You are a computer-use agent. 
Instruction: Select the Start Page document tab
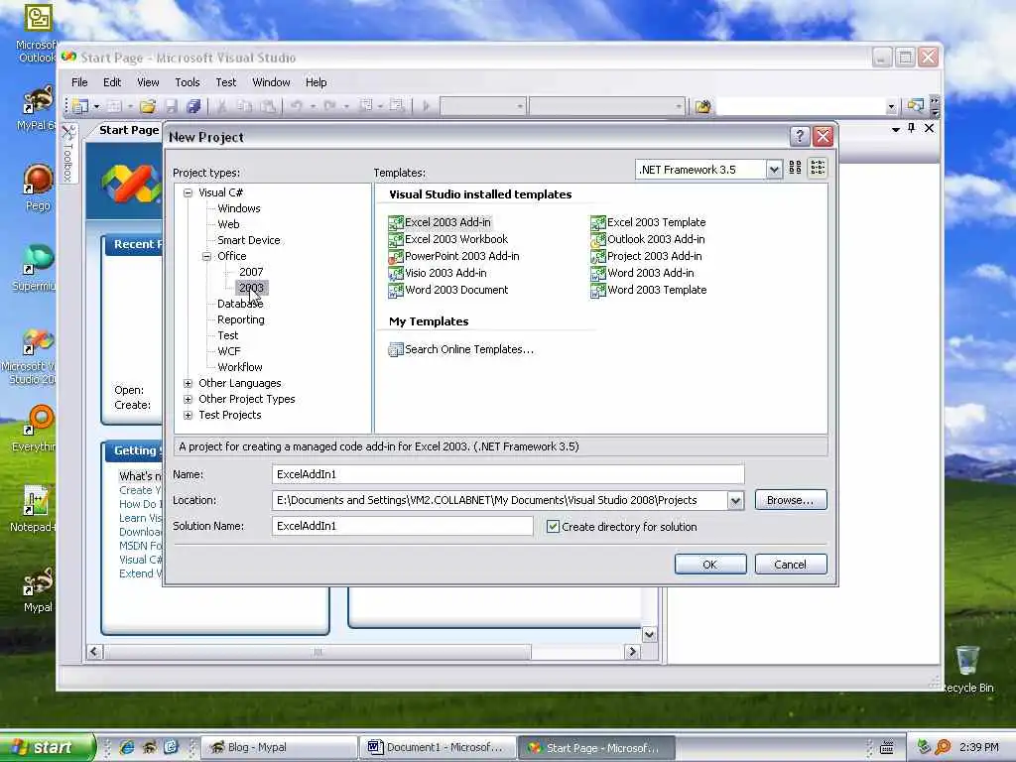pos(128,130)
